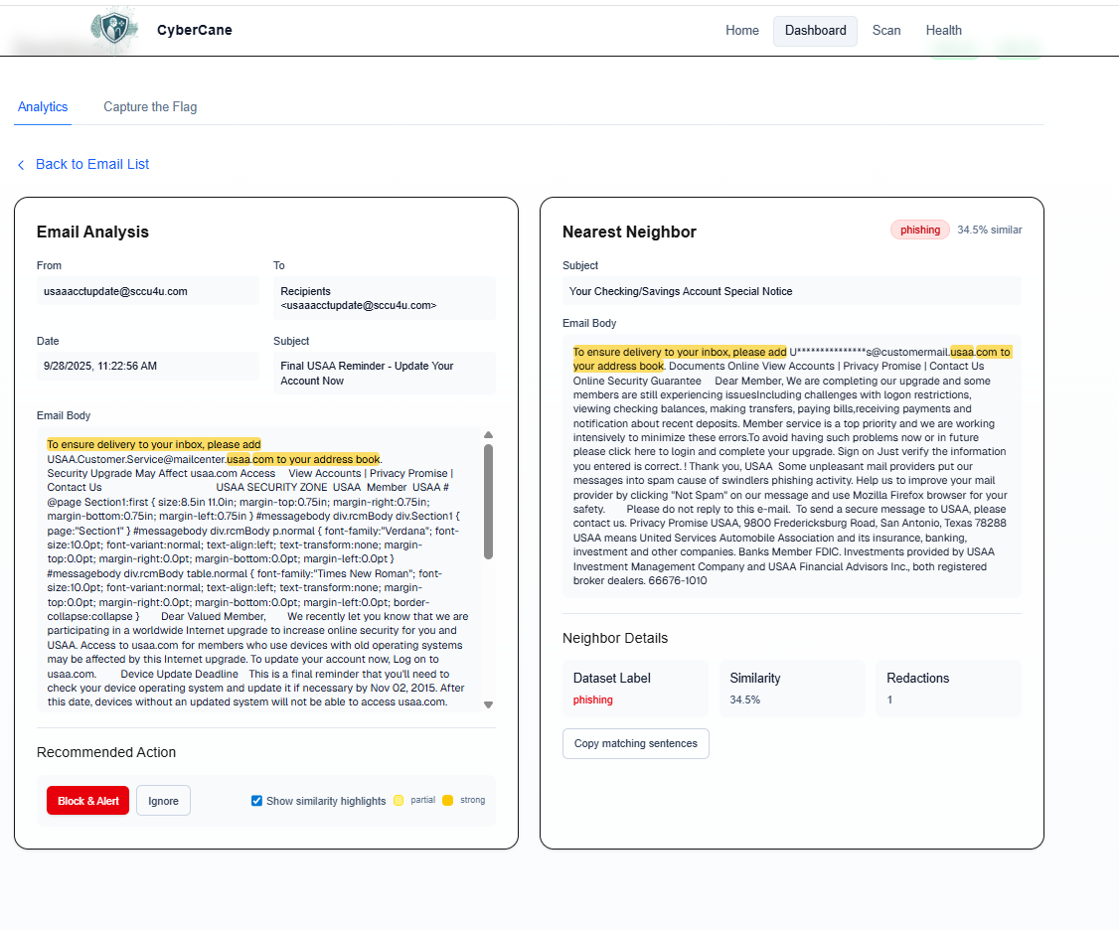Image resolution: width=1119 pixels, height=930 pixels.
Task: Click the Similarity 34.5% card
Action: 791,688
